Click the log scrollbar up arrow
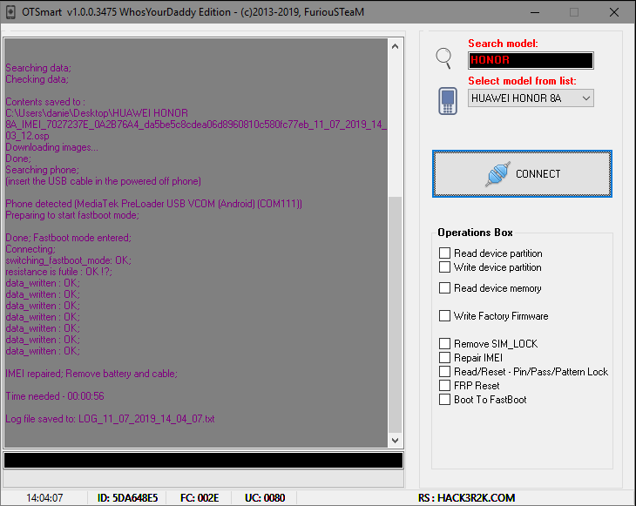The height and width of the screenshot is (506, 636). pyautogui.click(x=395, y=47)
